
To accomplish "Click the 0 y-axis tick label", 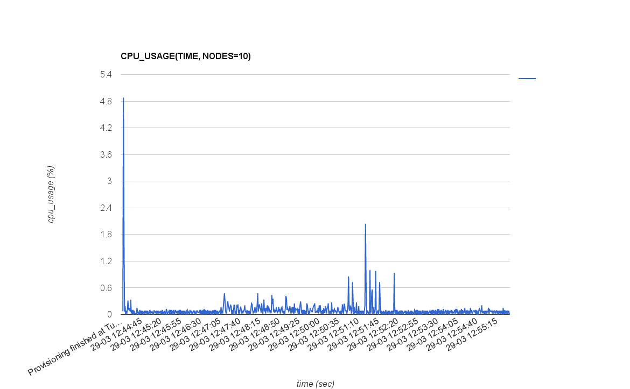I will point(109,314).
